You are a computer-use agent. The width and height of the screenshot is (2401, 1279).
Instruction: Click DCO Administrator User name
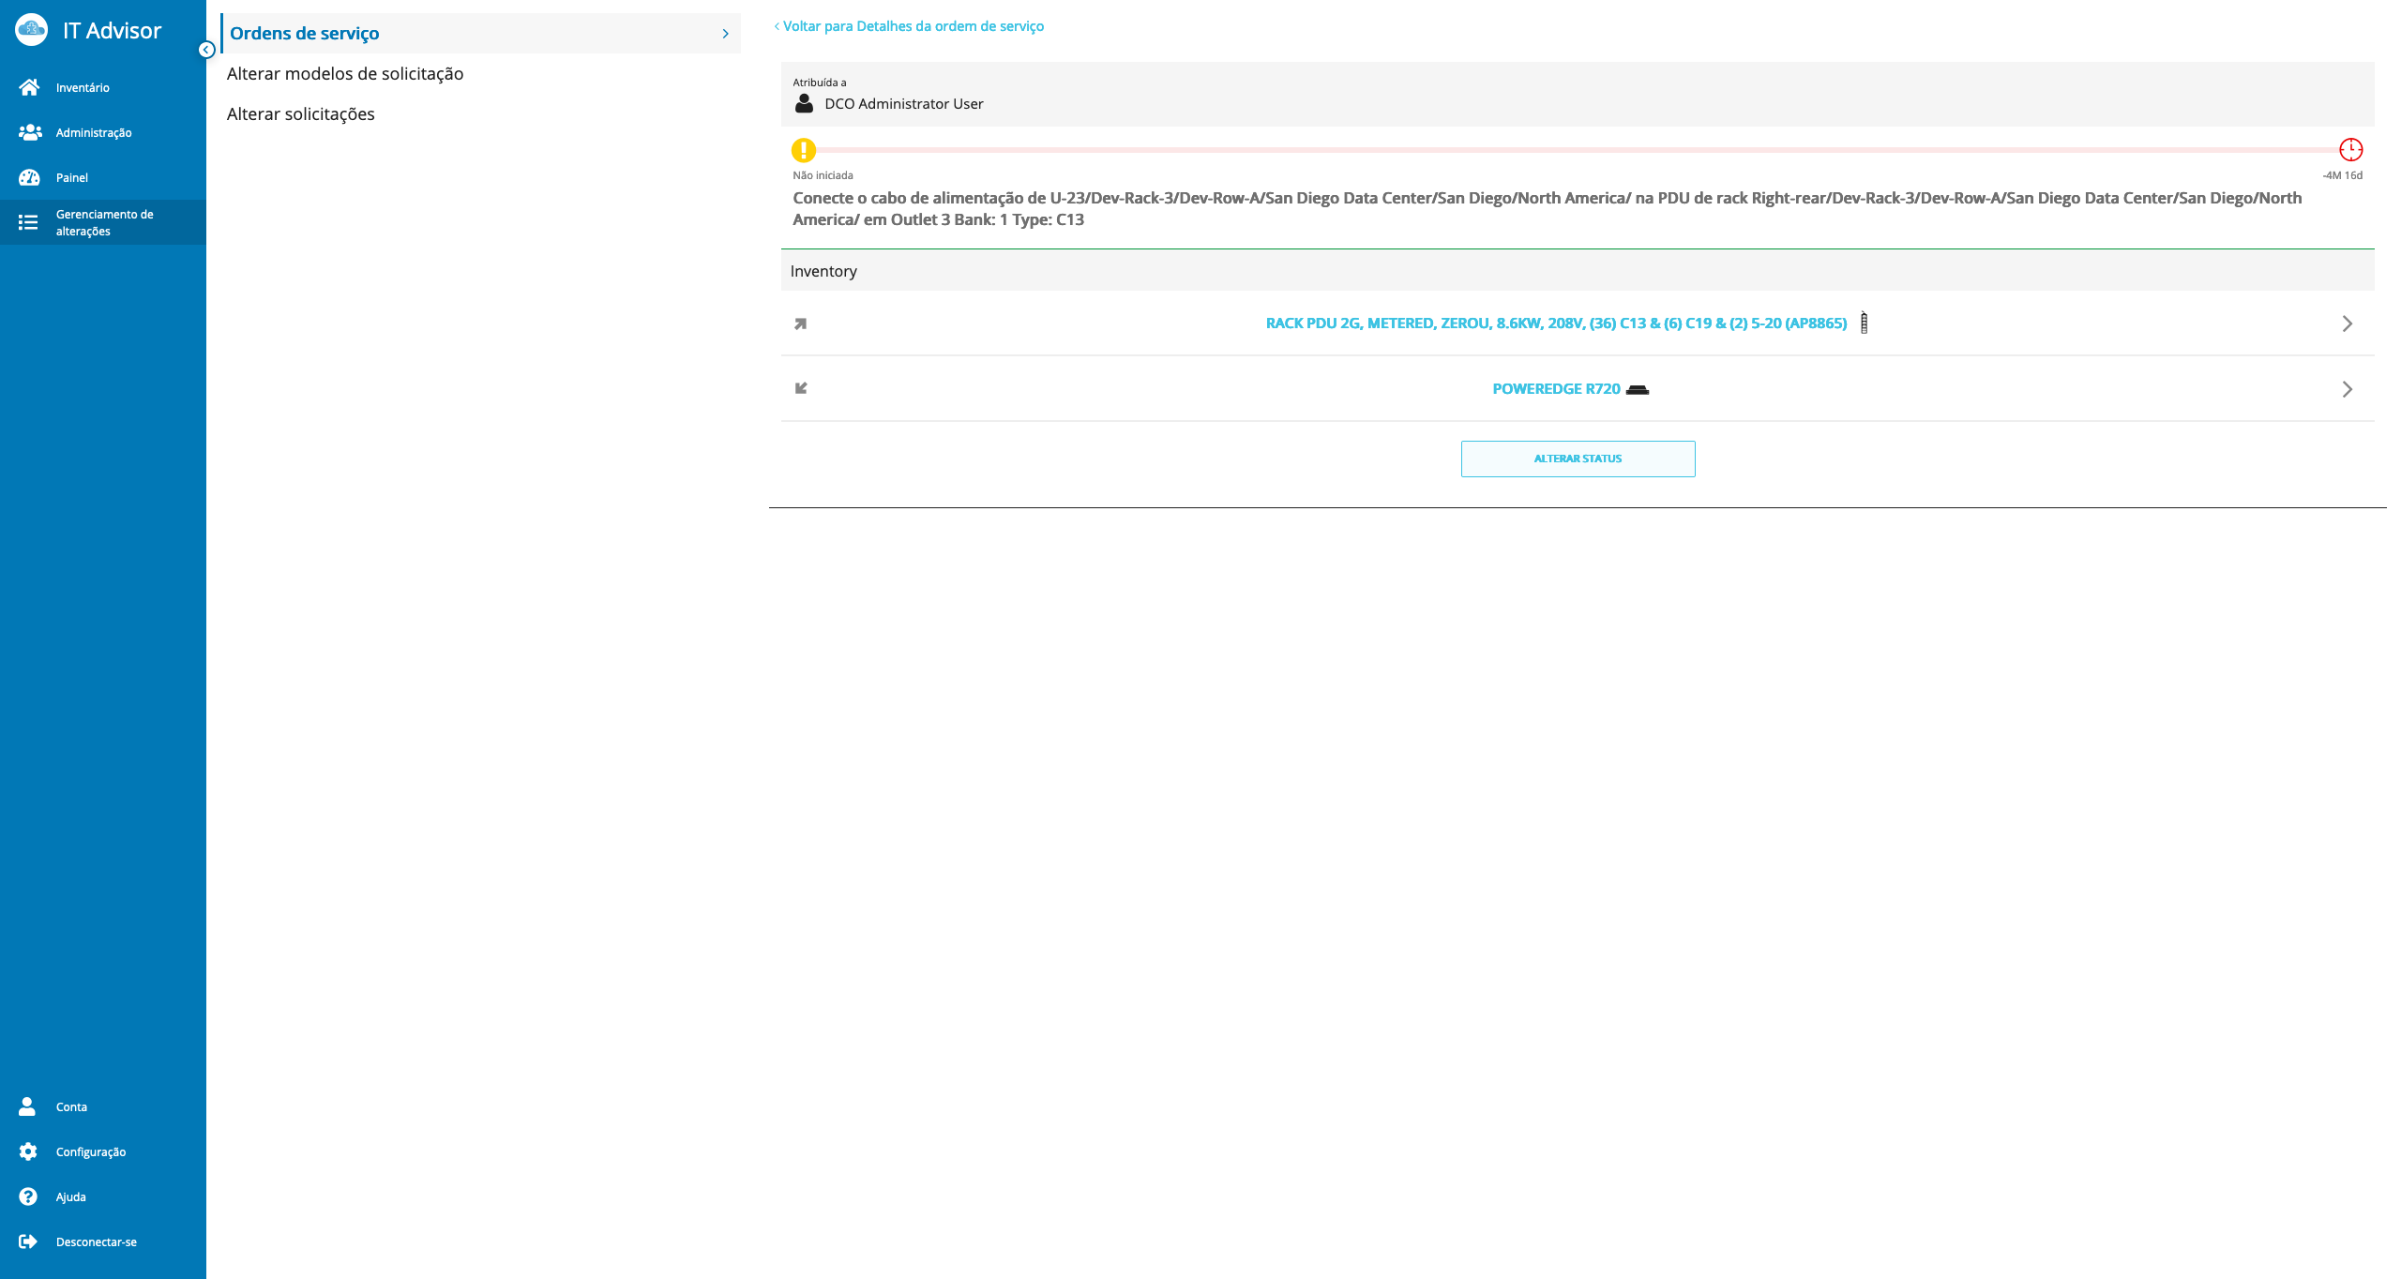(x=904, y=103)
